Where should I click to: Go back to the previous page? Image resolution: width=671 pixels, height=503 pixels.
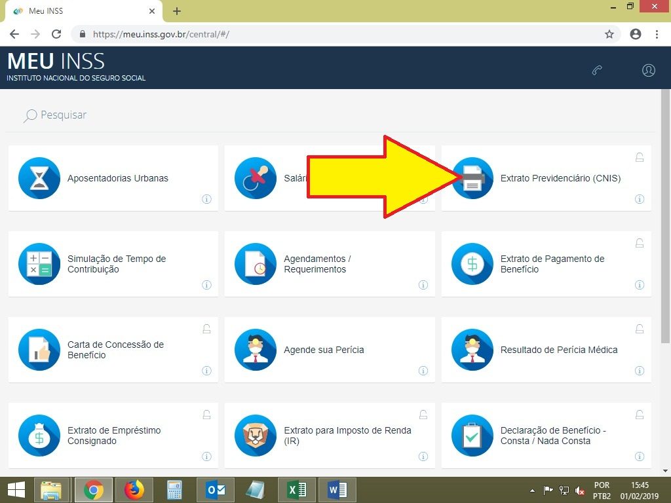(x=14, y=34)
